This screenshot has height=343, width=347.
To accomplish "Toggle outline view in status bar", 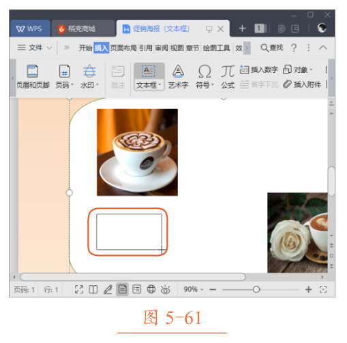I will tap(136, 289).
